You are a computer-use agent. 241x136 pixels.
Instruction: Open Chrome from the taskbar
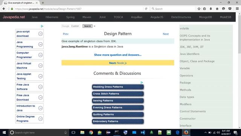[91, 133]
